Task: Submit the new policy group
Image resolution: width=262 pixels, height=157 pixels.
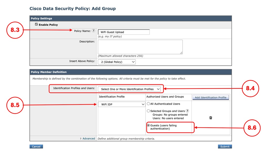Action: point(225,146)
